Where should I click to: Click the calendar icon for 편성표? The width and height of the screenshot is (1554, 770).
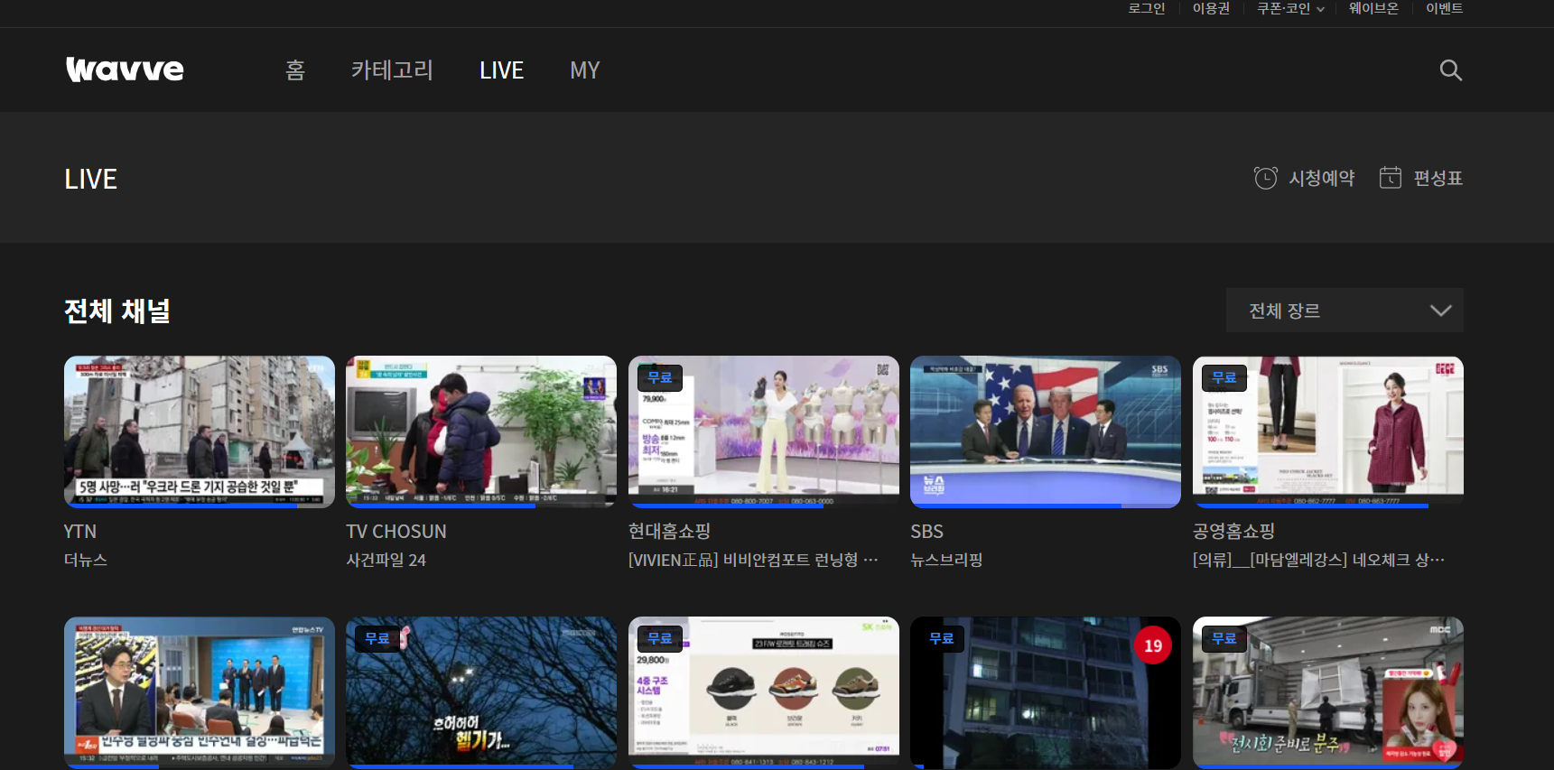point(1390,178)
